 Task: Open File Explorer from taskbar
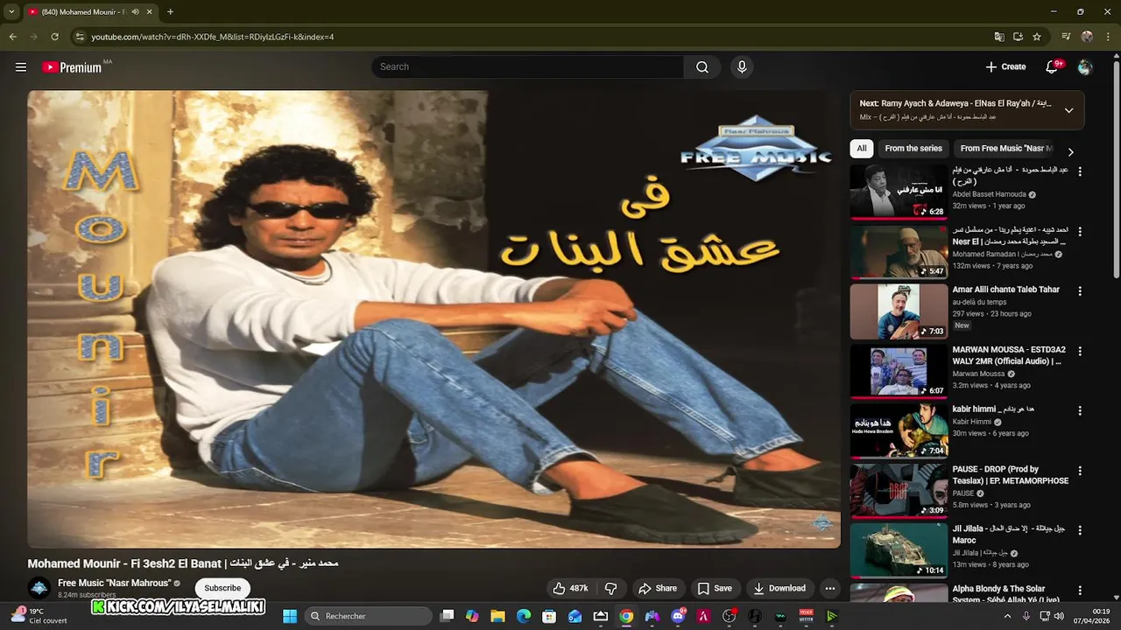tap(497, 616)
